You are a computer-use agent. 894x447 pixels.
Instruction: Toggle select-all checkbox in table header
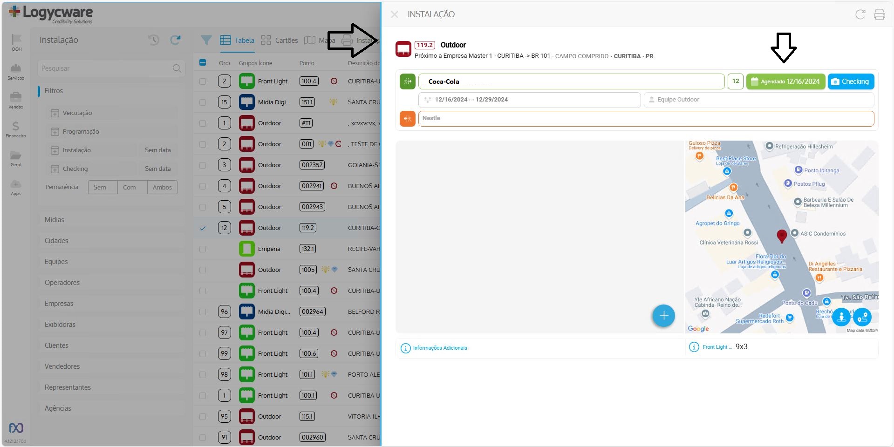pyautogui.click(x=203, y=62)
